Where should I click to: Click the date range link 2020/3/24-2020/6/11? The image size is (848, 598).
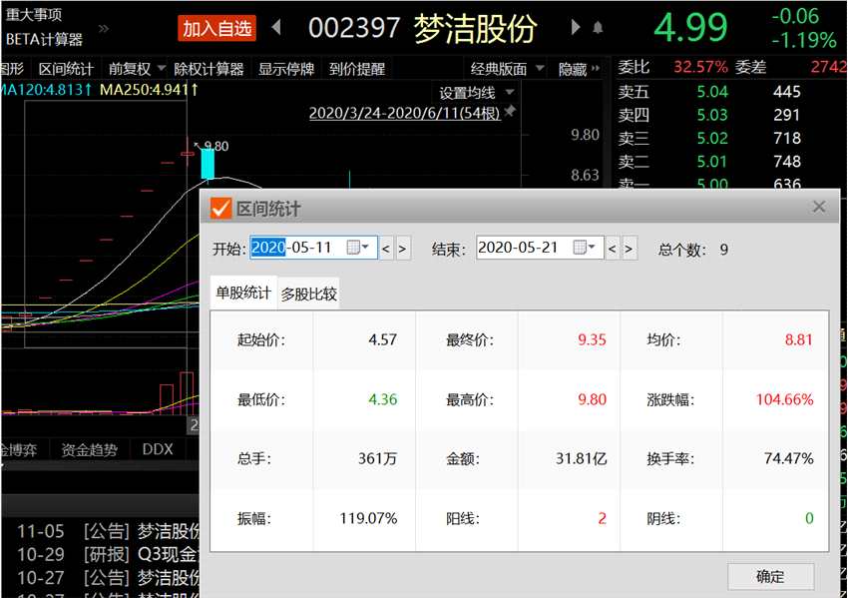coord(404,113)
